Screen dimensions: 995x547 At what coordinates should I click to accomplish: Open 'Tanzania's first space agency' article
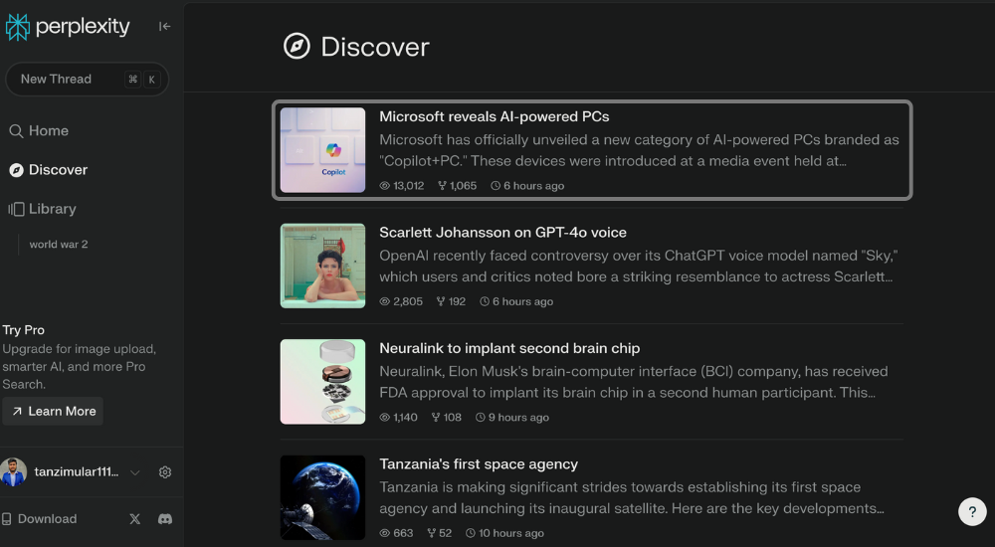(x=479, y=464)
